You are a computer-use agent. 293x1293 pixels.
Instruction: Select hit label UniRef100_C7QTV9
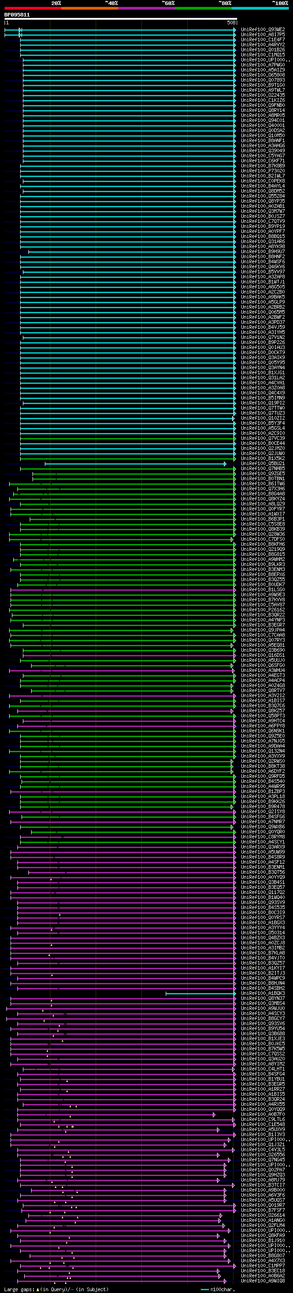(263, 222)
